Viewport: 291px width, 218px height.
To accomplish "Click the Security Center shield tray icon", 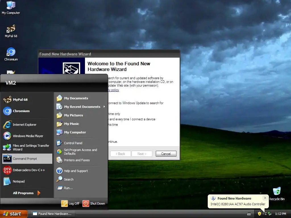I will coord(259,214).
